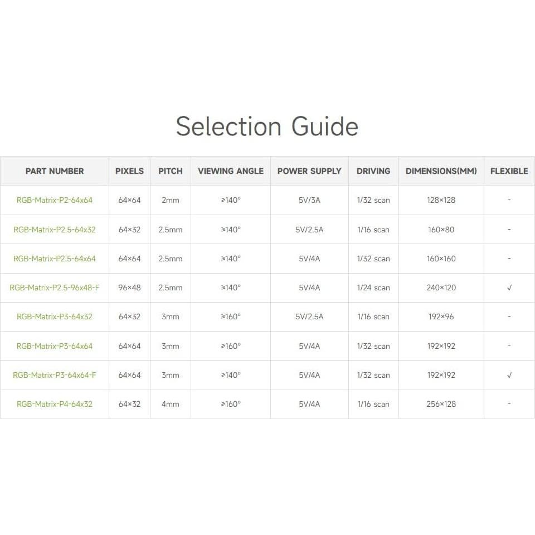Click the flexible checkmark for P3-64x64-F
This screenshot has width=535, height=535.
pos(509,375)
